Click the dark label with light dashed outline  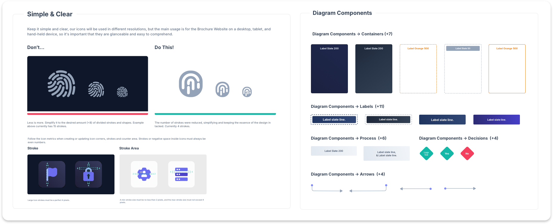point(388,120)
